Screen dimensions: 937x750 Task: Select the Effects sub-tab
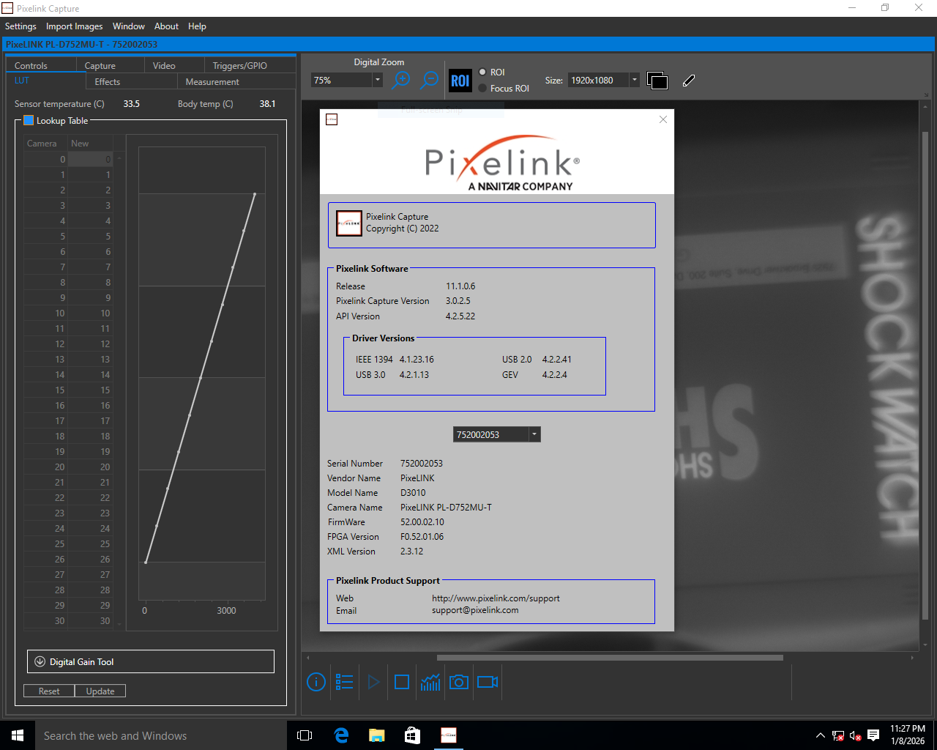tap(132, 81)
